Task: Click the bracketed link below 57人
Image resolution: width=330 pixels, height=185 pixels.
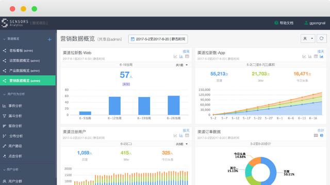Action: pos(126,84)
